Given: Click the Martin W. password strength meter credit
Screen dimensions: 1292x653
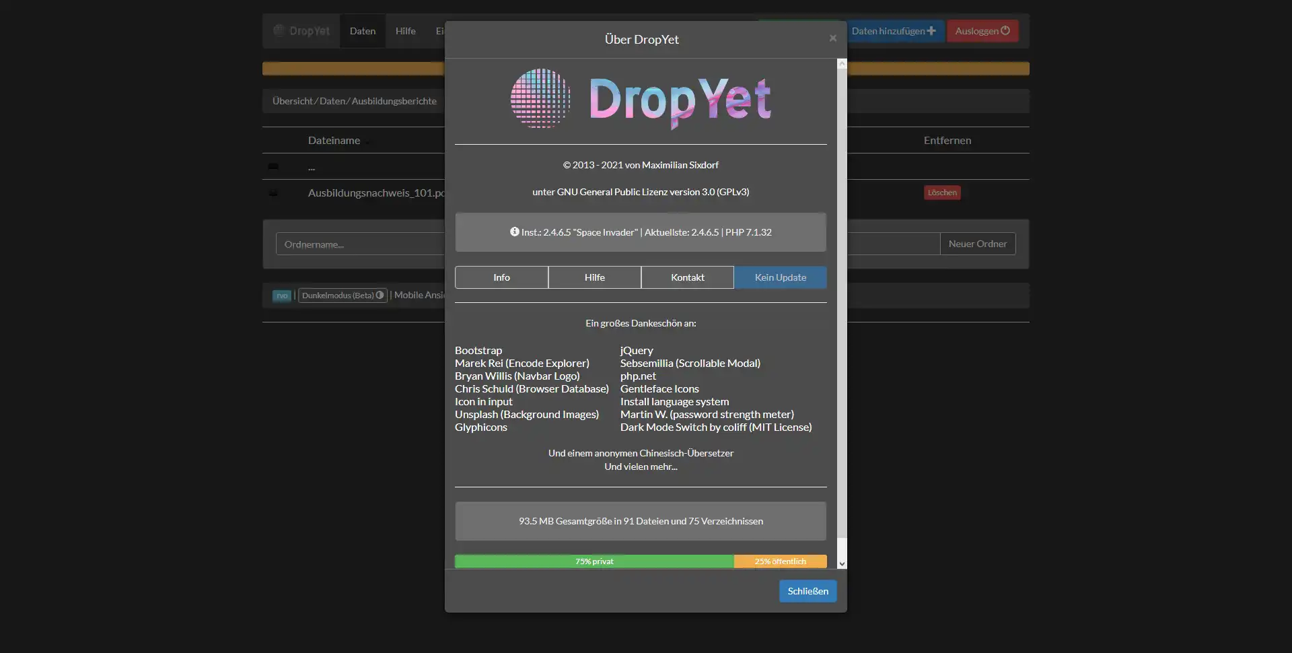Looking at the screenshot, I should coord(707,414).
